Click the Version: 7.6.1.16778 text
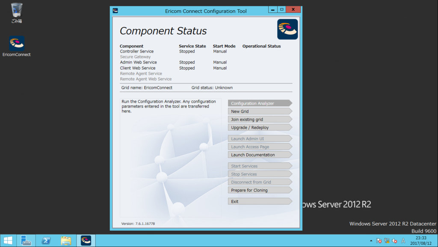438x247 pixels. coord(138,223)
